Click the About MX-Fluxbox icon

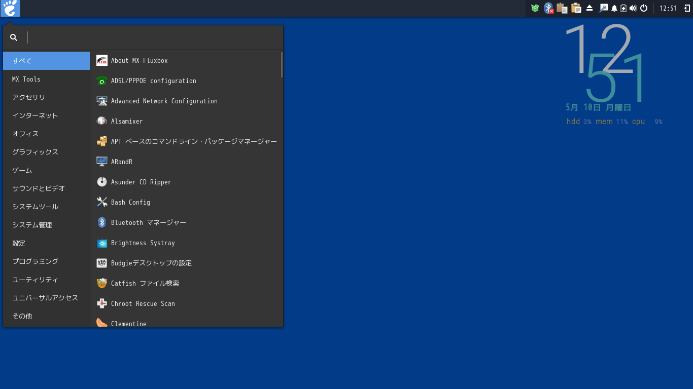(x=102, y=60)
